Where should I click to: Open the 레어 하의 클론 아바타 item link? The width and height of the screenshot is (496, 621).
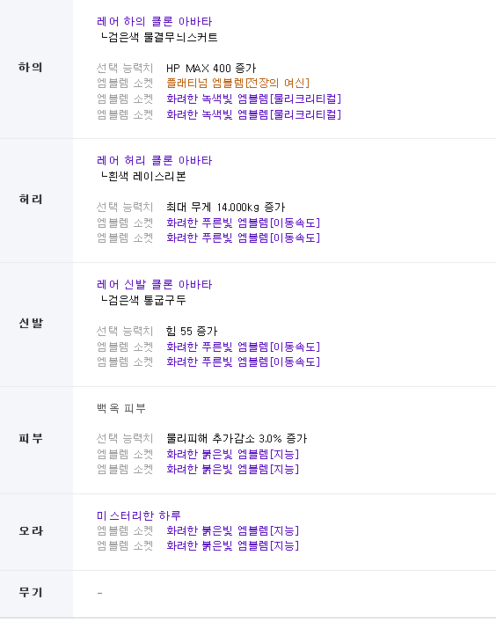pyautogui.click(x=155, y=21)
